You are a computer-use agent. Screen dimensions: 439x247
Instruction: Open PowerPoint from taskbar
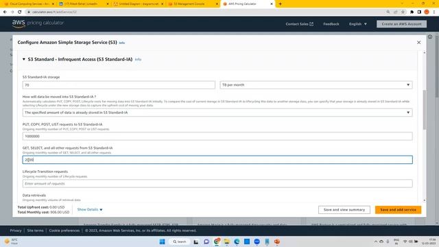(277, 242)
